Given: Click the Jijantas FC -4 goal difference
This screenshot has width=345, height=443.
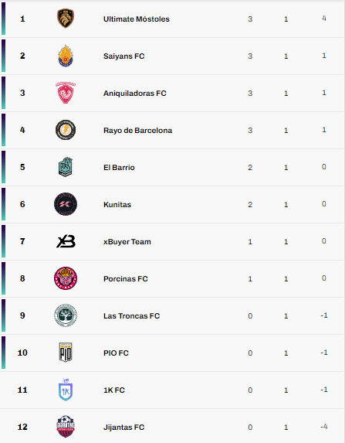Looking at the screenshot, I should point(324,427).
